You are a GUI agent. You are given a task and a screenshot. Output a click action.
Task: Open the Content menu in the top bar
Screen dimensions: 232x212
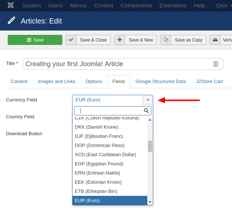(103, 6)
